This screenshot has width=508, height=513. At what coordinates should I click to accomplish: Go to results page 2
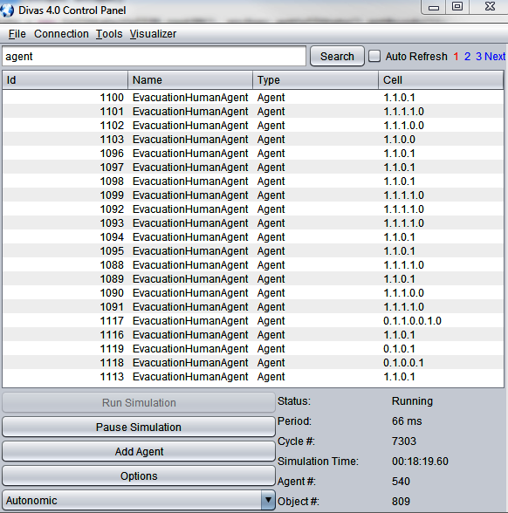click(x=467, y=56)
